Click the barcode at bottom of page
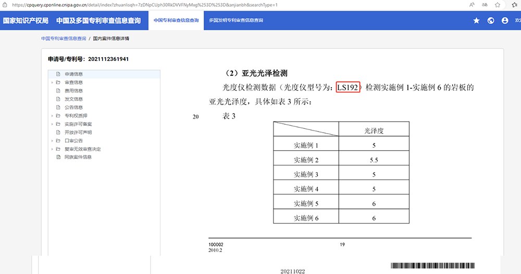 (432, 265)
